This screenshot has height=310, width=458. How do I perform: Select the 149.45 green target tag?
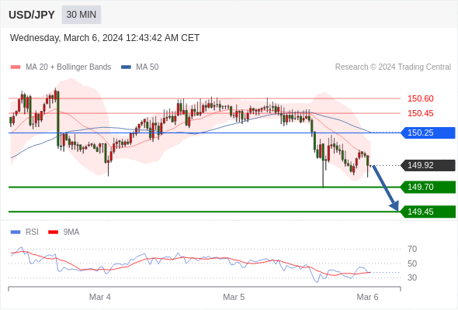(x=428, y=212)
